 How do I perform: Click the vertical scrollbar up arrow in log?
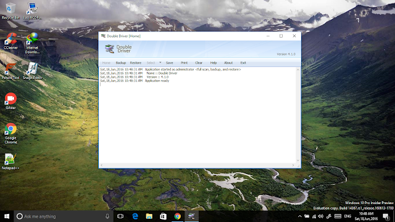tap(297, 70)
